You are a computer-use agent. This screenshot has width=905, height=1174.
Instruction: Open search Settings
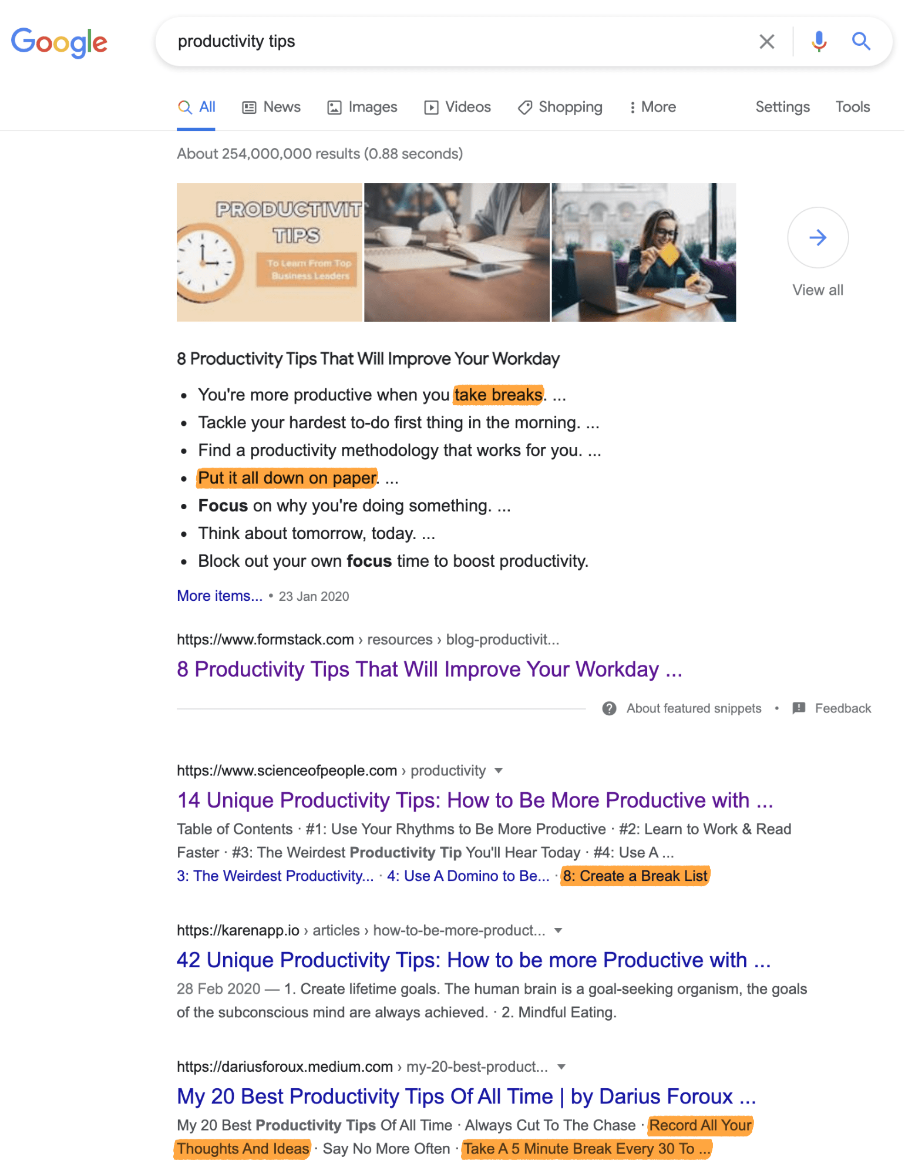click(x=782, y=107)
